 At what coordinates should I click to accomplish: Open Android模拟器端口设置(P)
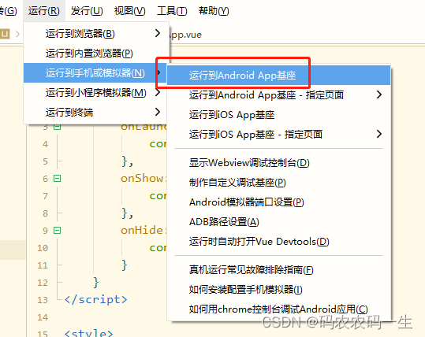pyautogui.click(x=278, y=202)
